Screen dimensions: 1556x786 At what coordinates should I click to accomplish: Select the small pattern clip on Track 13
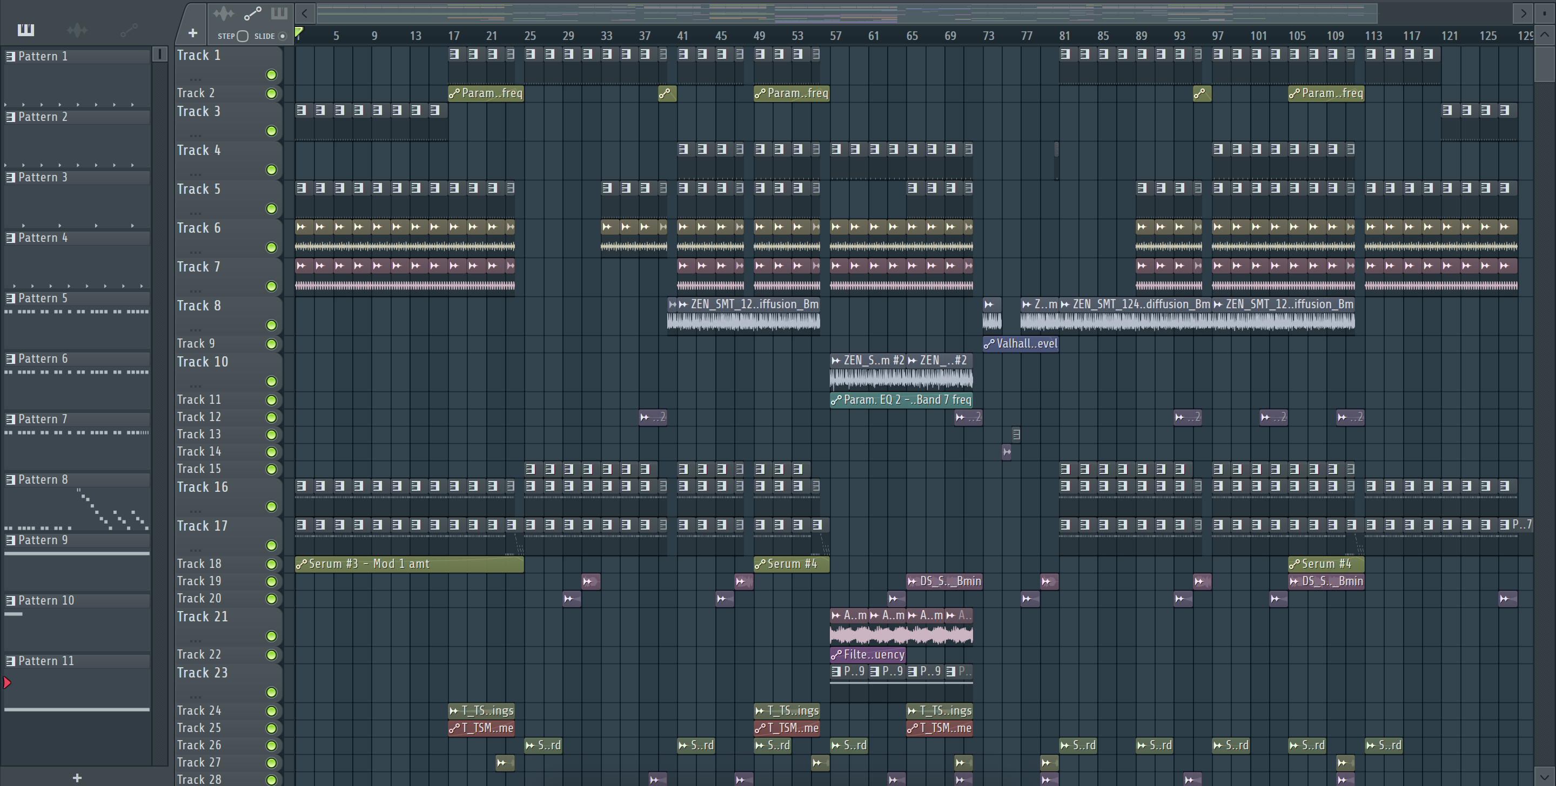1016,434
